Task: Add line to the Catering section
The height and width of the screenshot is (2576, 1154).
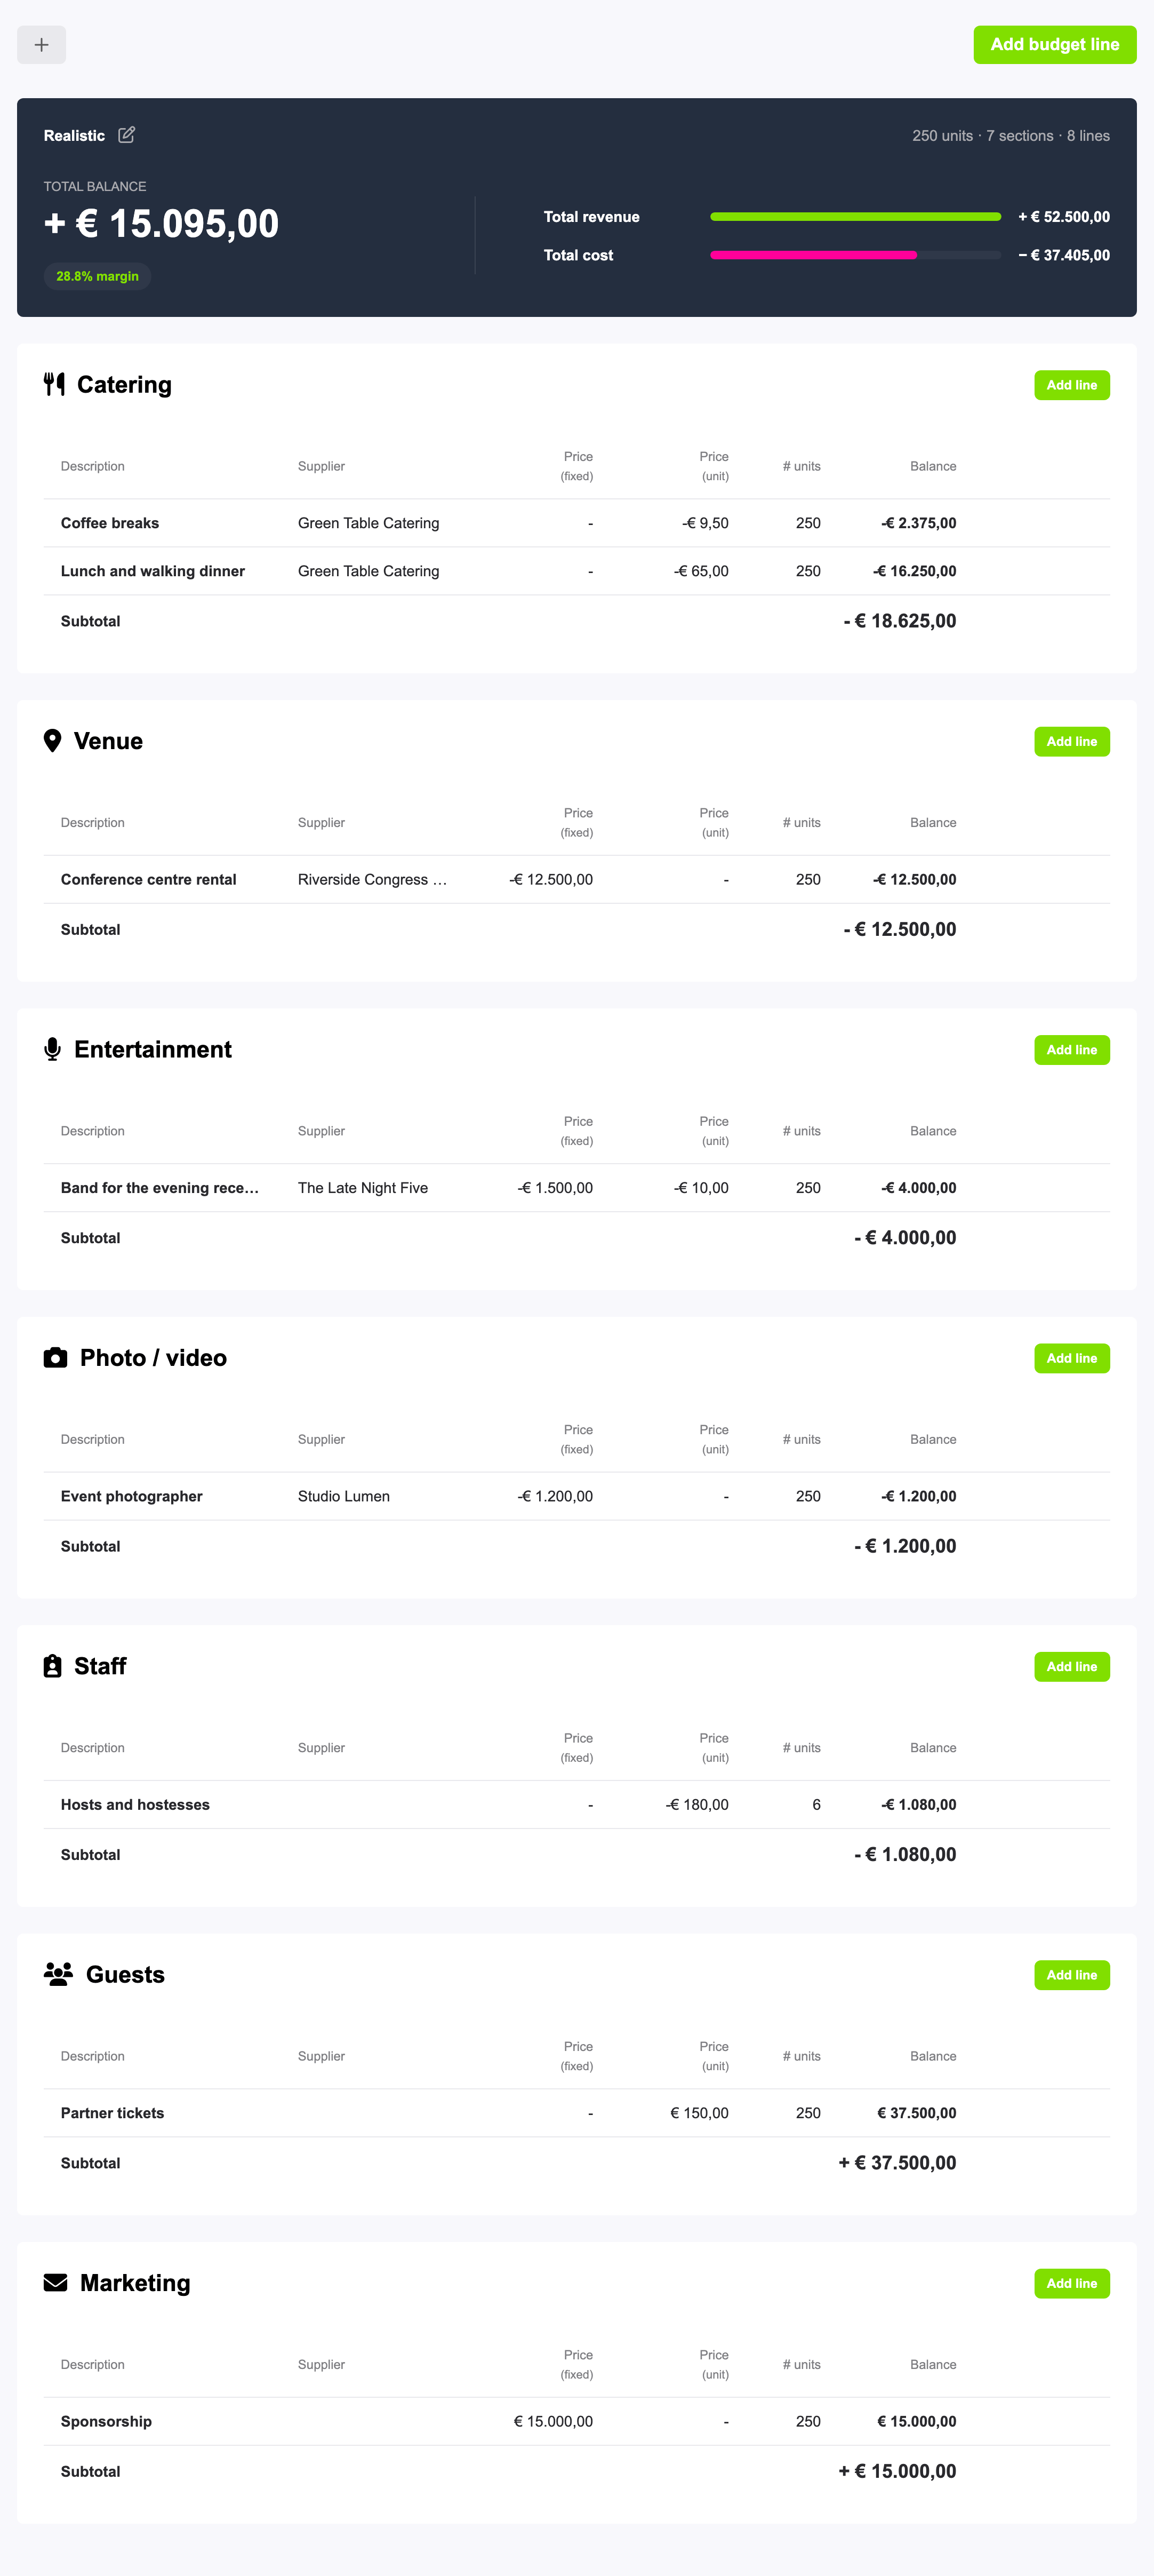Action: [1071, 385]
